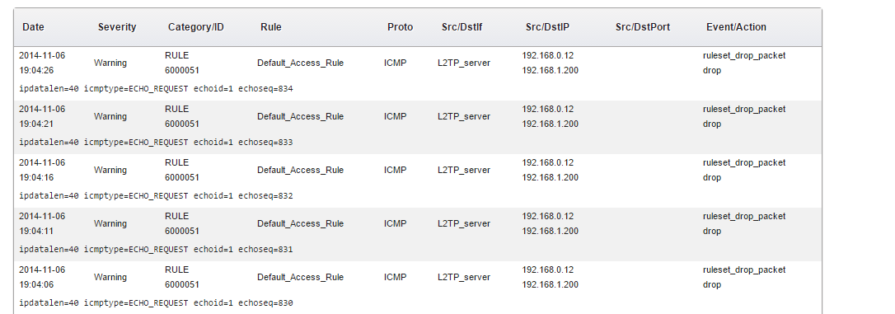Click the echoseq=832 detail text
This screenshot has width=895, height=314.
[x=156, y=196]
